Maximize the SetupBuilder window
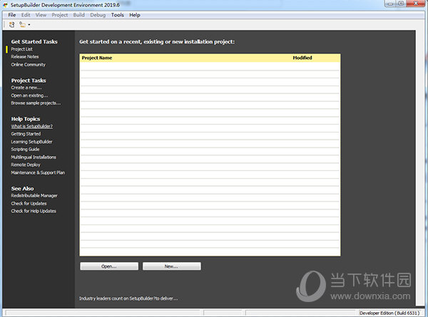The height and width of the screenshot is (317, 428). click(x=401, y=4)
